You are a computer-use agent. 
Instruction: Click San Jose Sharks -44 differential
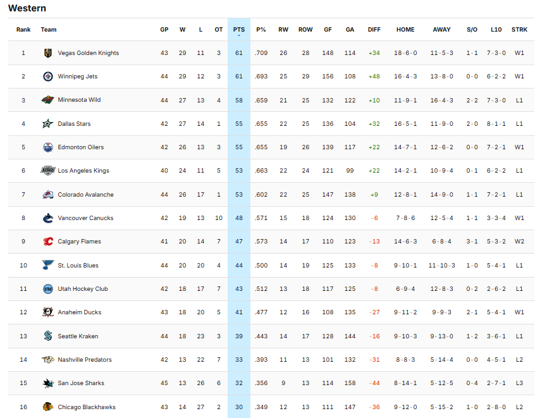374,383
